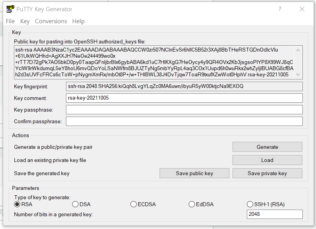316x229 pixels.
Task: Click the number of bits field
Action: click(275, 214)
